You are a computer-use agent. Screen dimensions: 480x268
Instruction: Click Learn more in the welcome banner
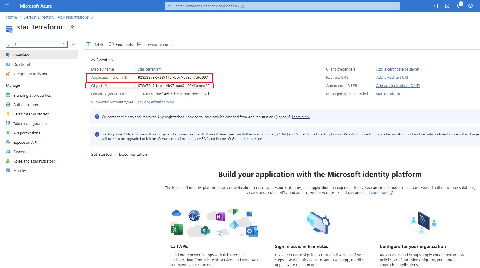tap(301, 117)
